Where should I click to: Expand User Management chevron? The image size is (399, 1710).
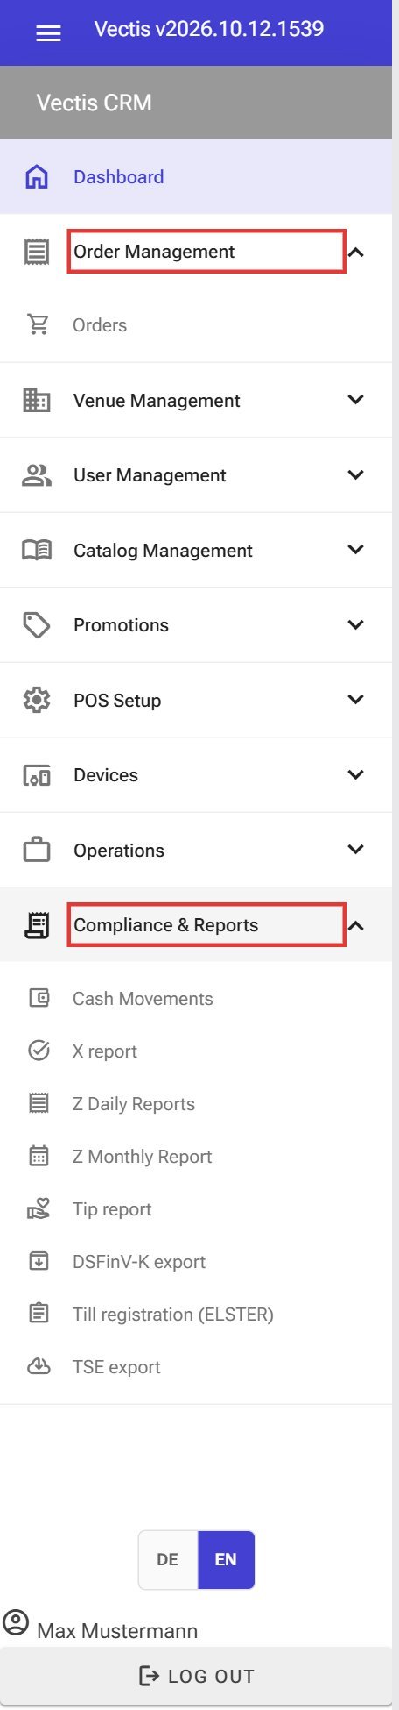355,475
